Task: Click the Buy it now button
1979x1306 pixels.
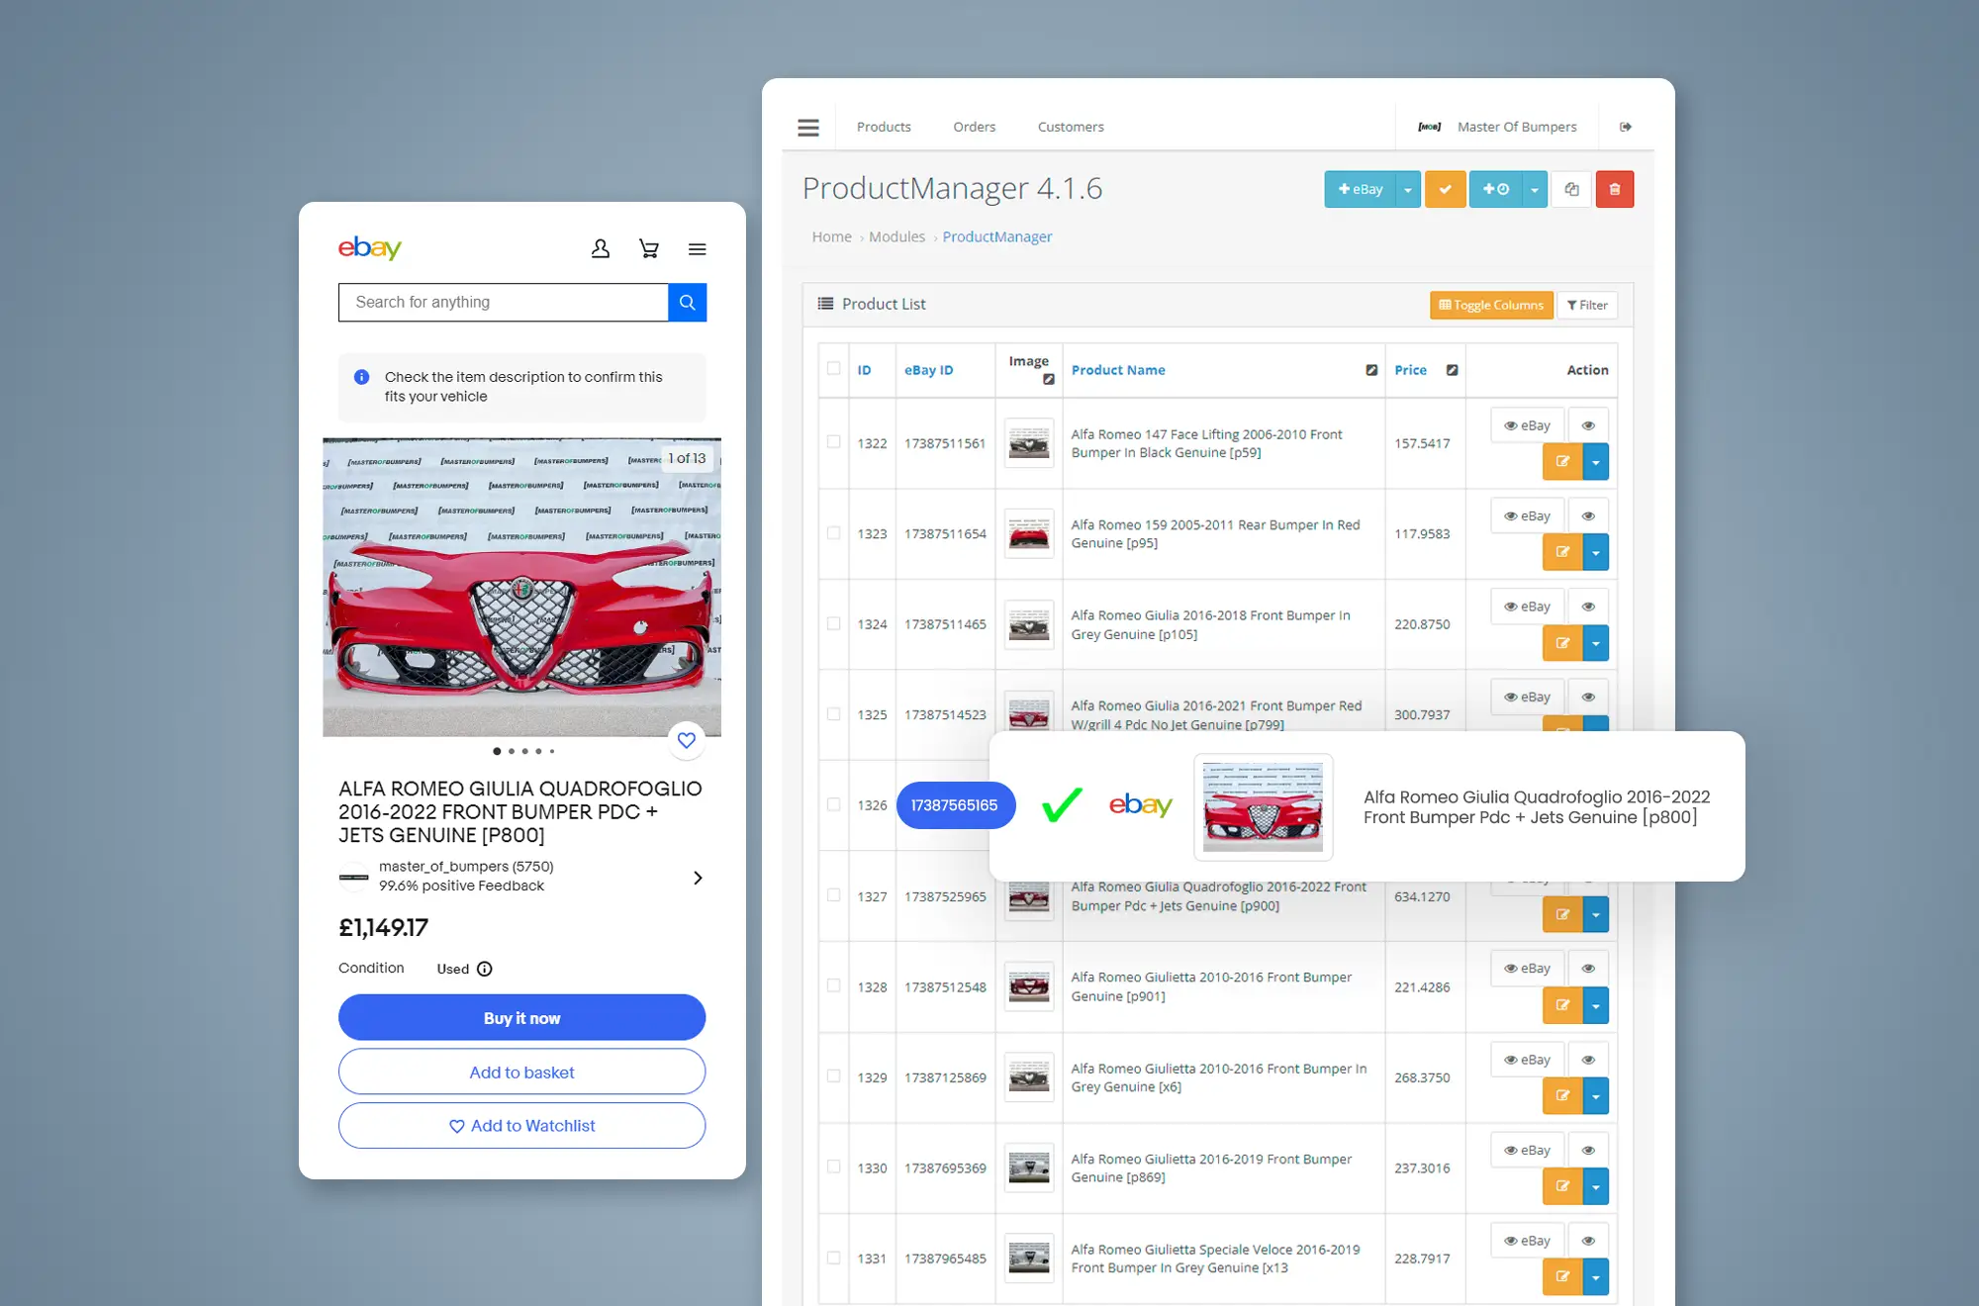Action: coord(522,1018)
